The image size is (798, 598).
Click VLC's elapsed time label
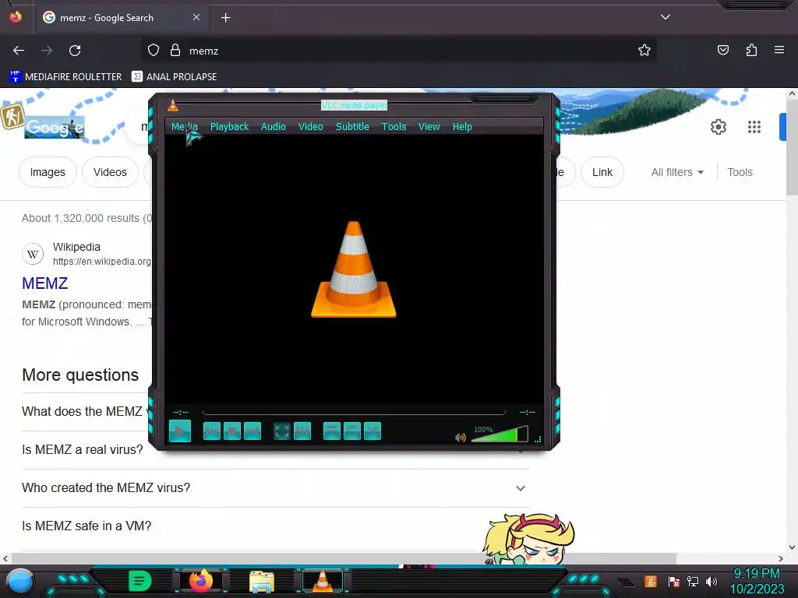click(x=181, y=412)
